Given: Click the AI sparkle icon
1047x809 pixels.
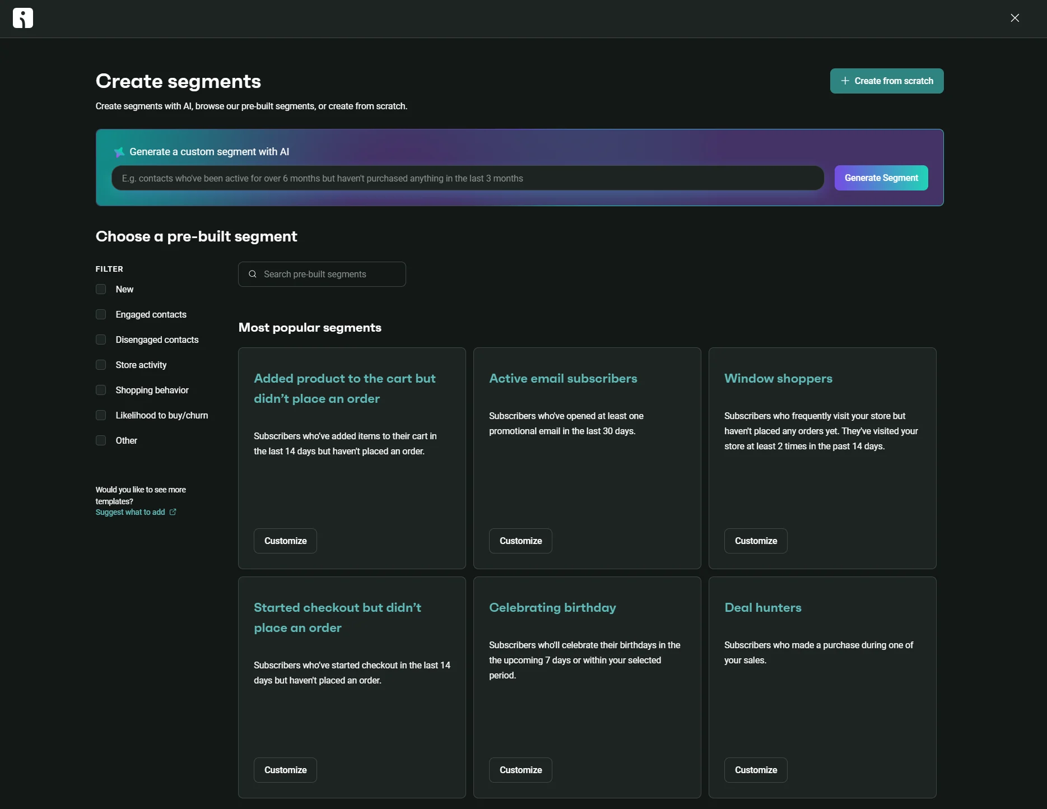Looking at the screenshot, I should tap(119, 152).
